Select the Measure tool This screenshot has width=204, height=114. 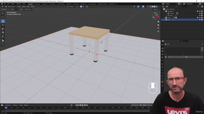coord(3,41)
